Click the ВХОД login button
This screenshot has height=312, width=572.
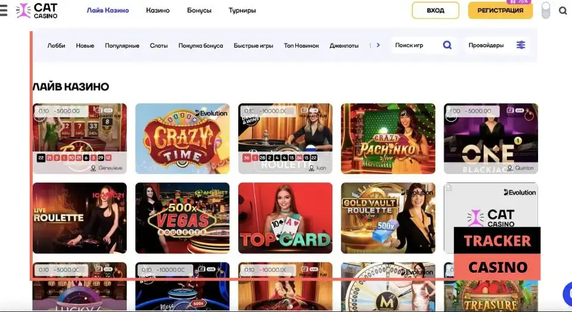436,10
